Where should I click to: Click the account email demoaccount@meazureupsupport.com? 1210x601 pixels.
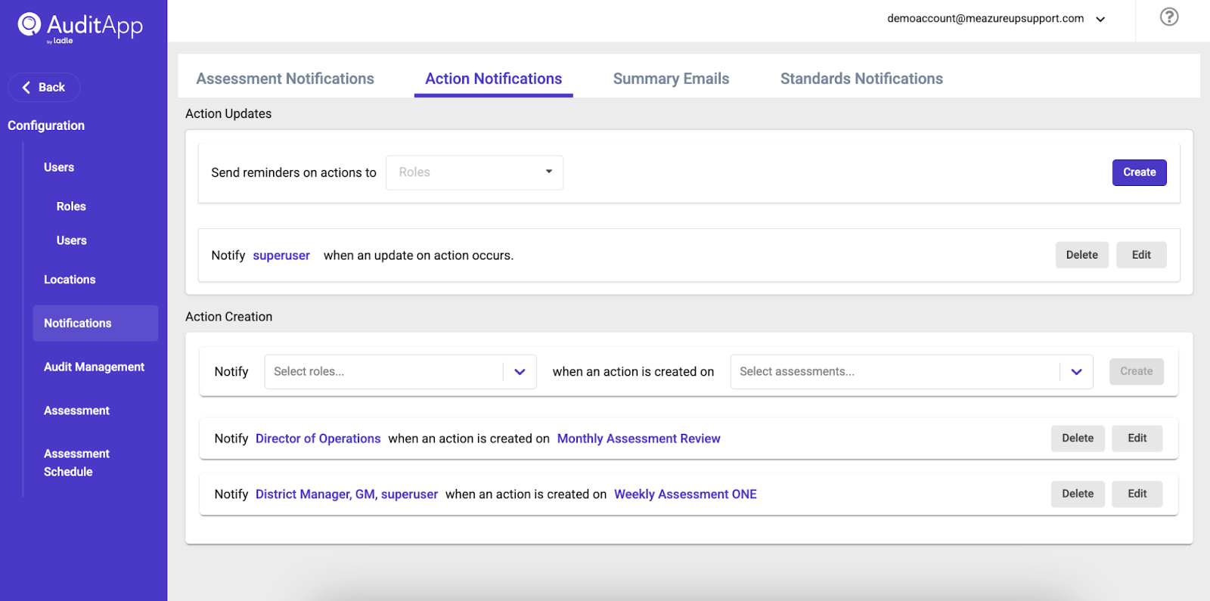click(x=985, y=19)
